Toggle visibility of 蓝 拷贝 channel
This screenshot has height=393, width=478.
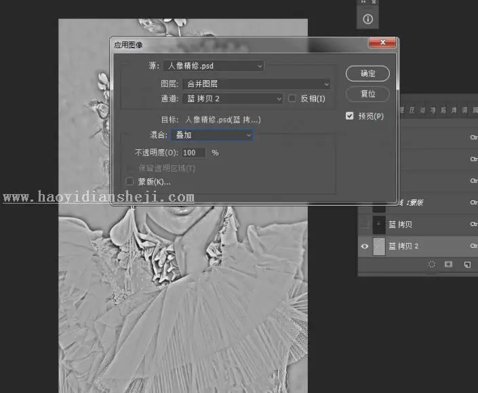365,225
